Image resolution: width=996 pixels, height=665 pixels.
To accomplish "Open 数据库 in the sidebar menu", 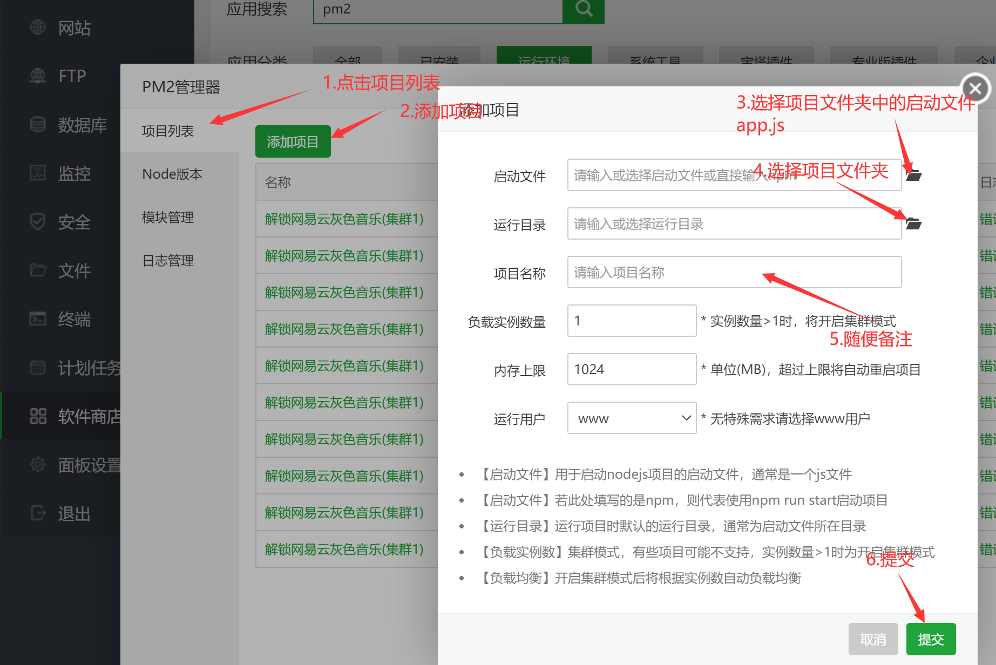I will coord(82,125).
